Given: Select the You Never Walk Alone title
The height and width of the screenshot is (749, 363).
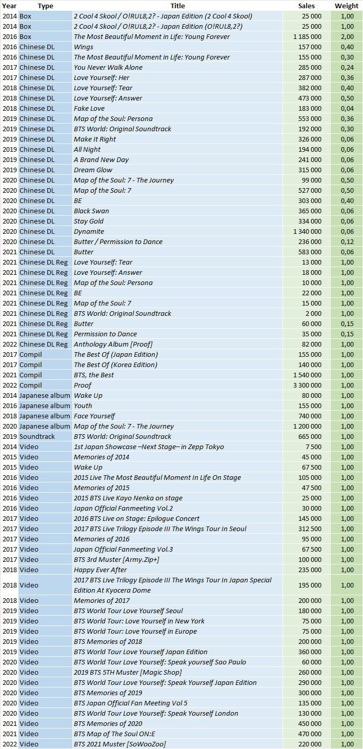Looking at the screenshot, I should click(x=108, y=67).
